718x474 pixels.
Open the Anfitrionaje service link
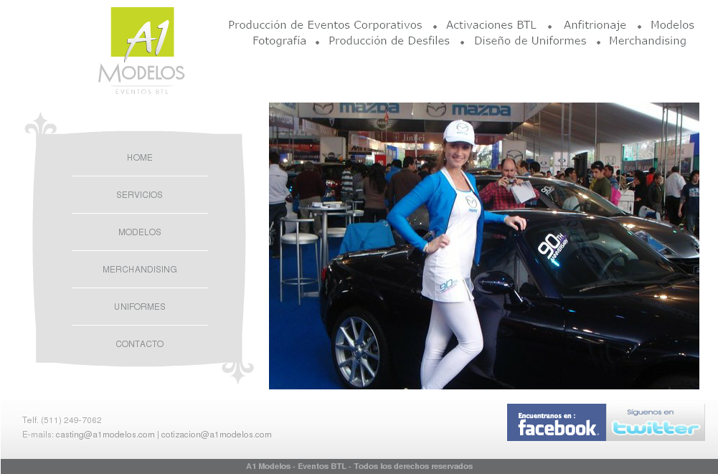[595, 24]
